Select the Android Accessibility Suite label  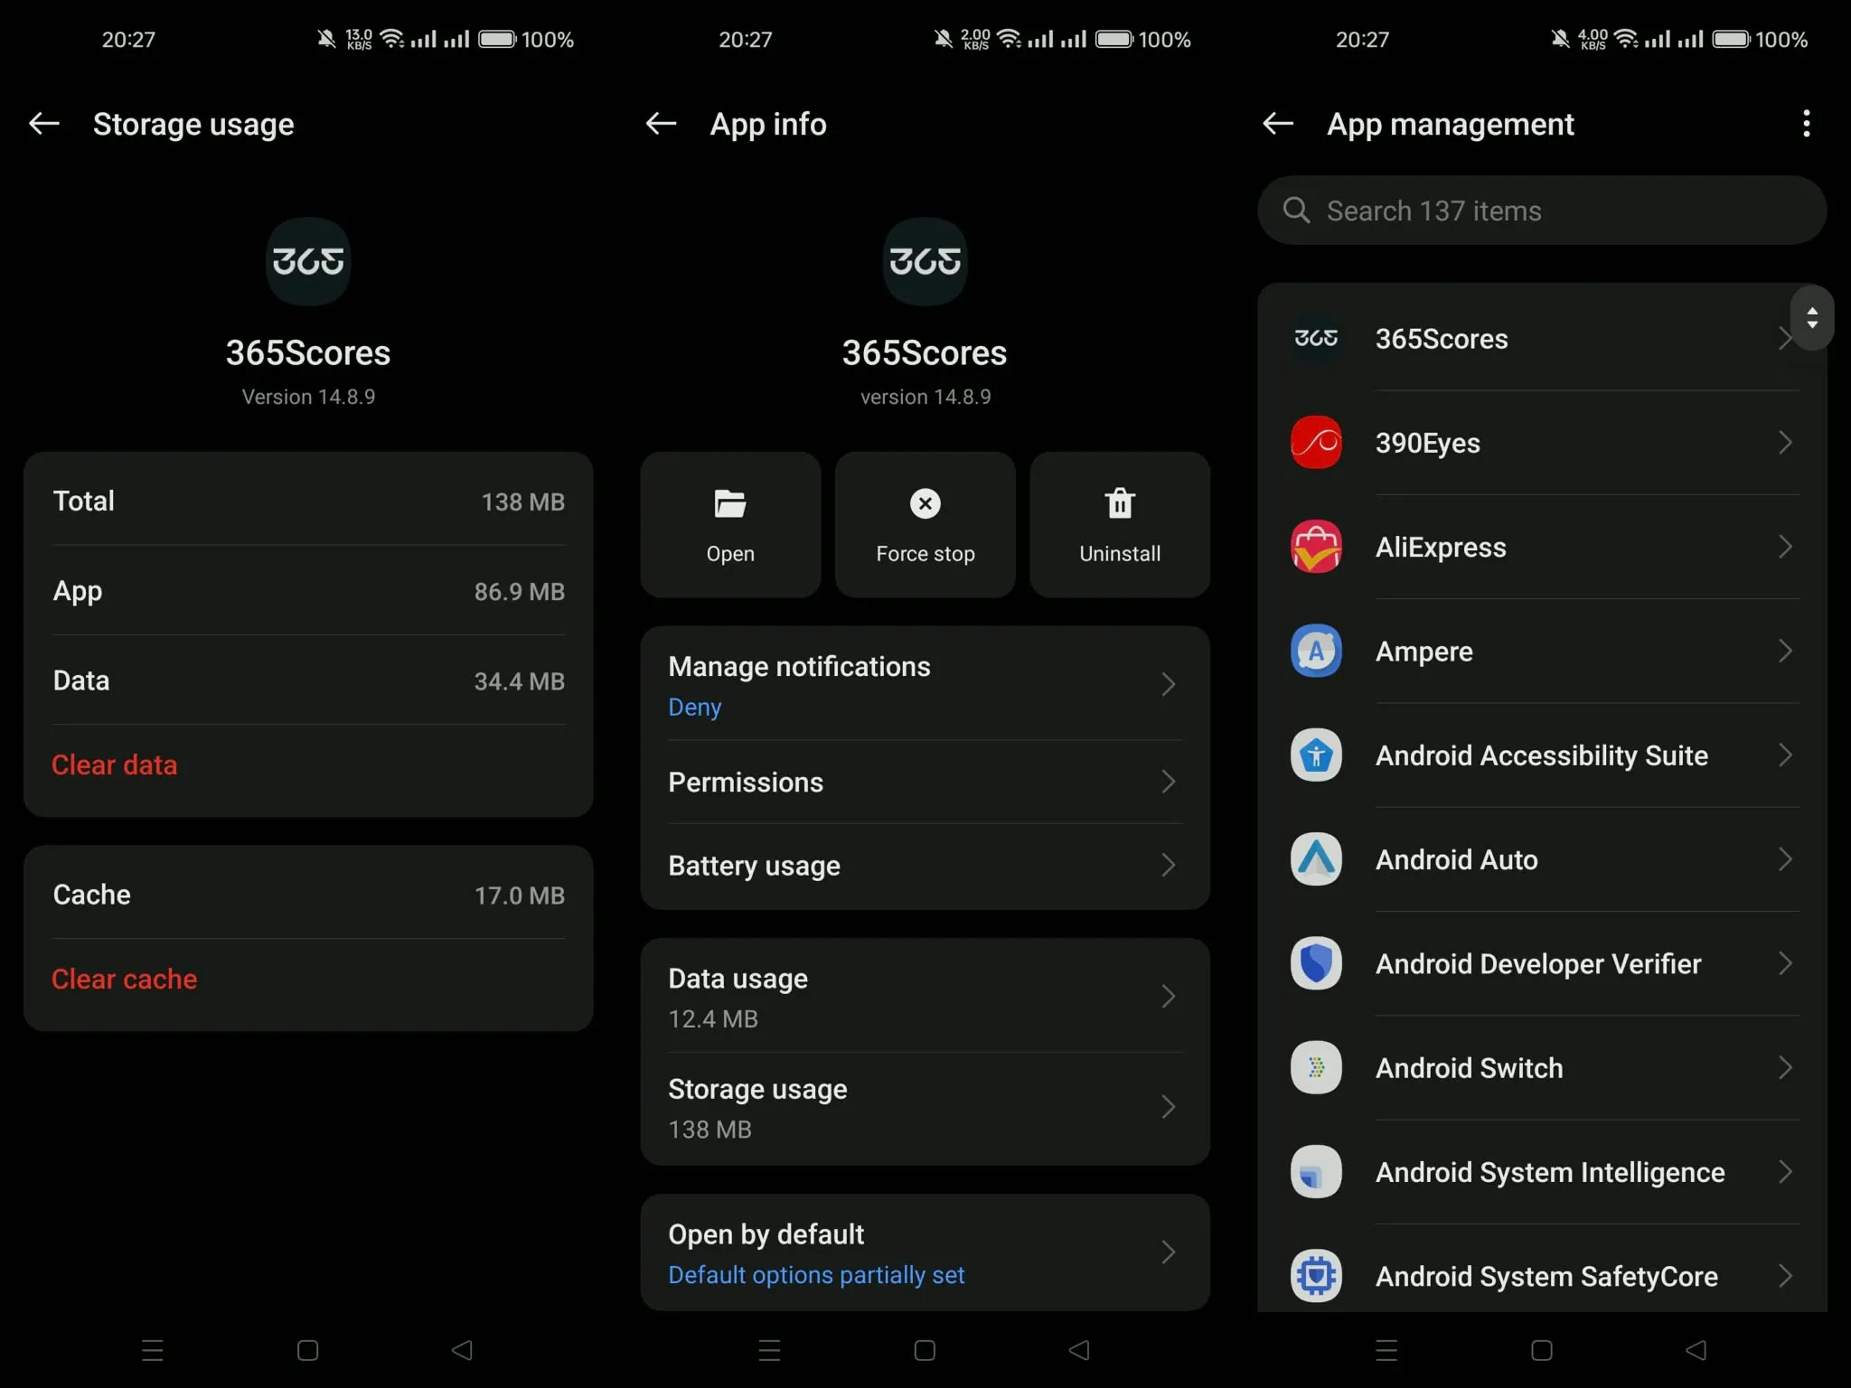pos(1541,755)
